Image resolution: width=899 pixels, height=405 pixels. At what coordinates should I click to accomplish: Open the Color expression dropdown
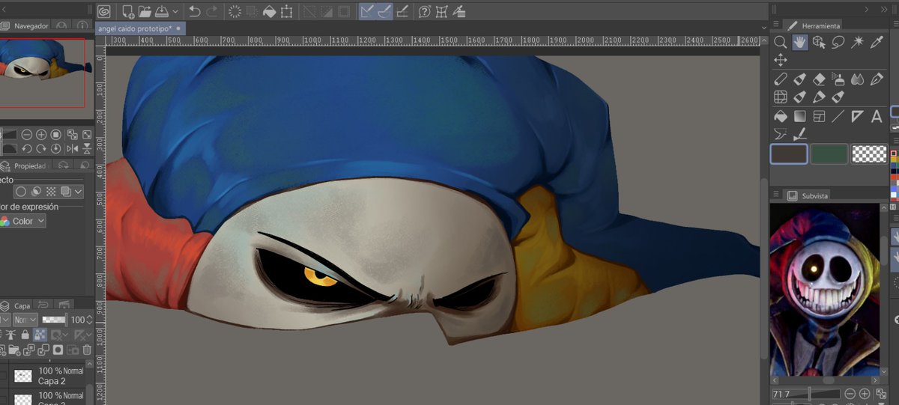[22, 221]
